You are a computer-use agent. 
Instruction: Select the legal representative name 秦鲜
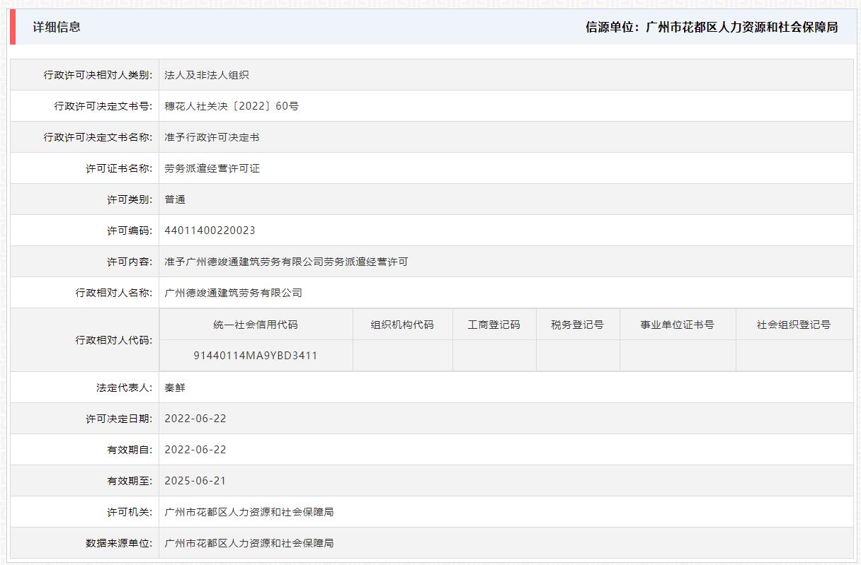click(x=175, y=388)
